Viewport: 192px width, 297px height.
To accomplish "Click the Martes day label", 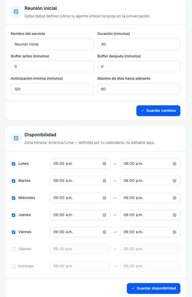I will [x=24, y=181].
